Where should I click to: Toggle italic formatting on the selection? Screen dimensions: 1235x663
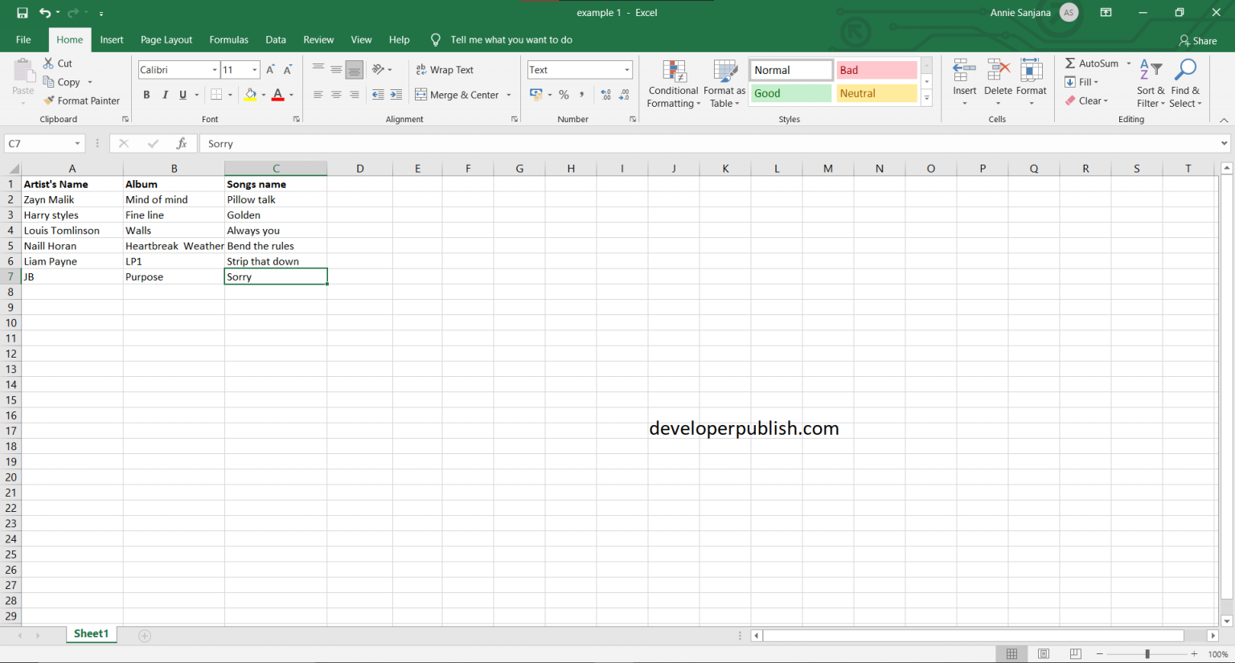[x=165, y=94]
